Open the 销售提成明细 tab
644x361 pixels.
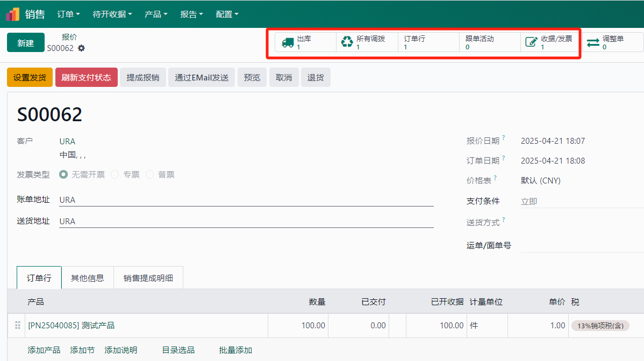(x=148, y=278)
